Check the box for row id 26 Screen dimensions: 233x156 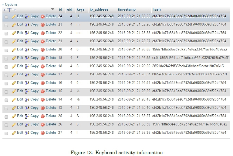coord(6,125)
